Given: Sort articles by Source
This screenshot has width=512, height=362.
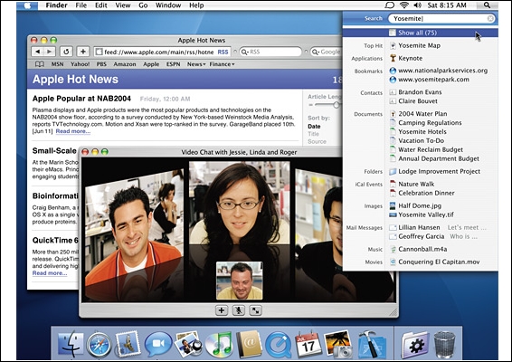Looking at the screenshot, I should (317, 141).
